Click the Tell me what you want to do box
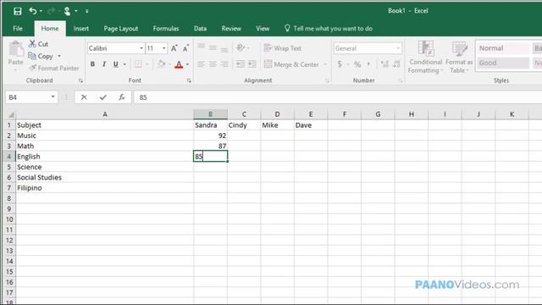The height and width of the screenshot is (305, 542). (329, 29)
